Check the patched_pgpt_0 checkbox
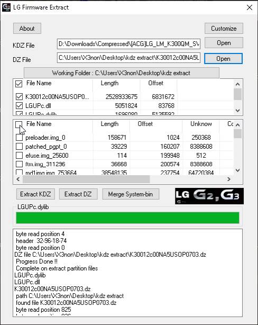 19,147
